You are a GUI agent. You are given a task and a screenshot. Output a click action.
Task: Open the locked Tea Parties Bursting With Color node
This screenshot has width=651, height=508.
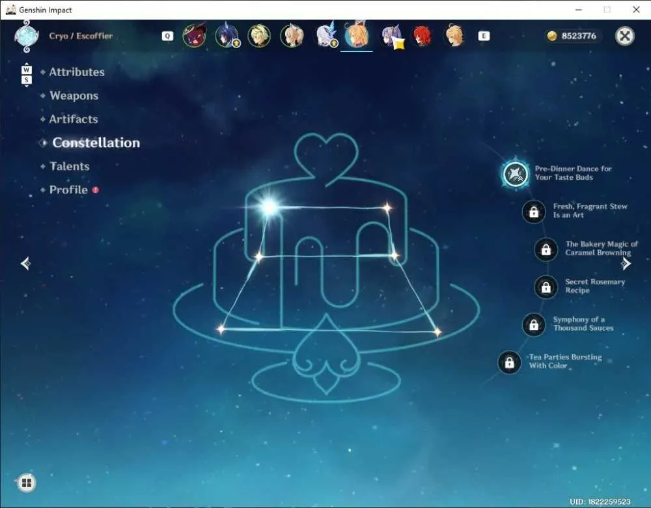click(510, 362)
